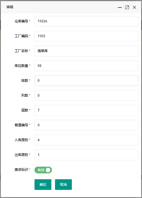Focus the 库位数量 field with 56
The image size is (142, 198).
click(86, 66)
